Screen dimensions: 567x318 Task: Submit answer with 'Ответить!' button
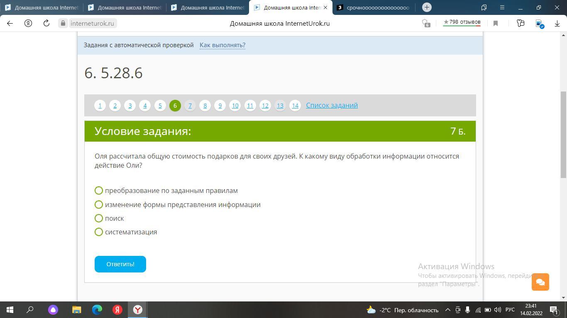120,264
